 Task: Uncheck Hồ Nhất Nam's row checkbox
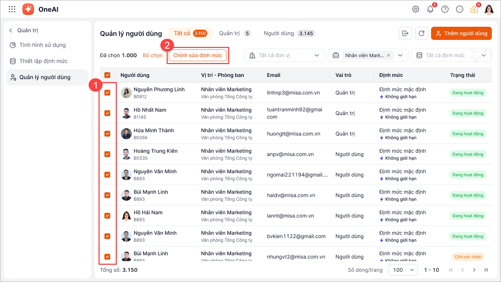pyautogui.click(x=107, y=113)
